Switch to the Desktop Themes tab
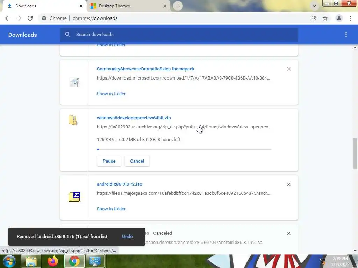This screenshot has width=358, height=268. click(128, 6)
